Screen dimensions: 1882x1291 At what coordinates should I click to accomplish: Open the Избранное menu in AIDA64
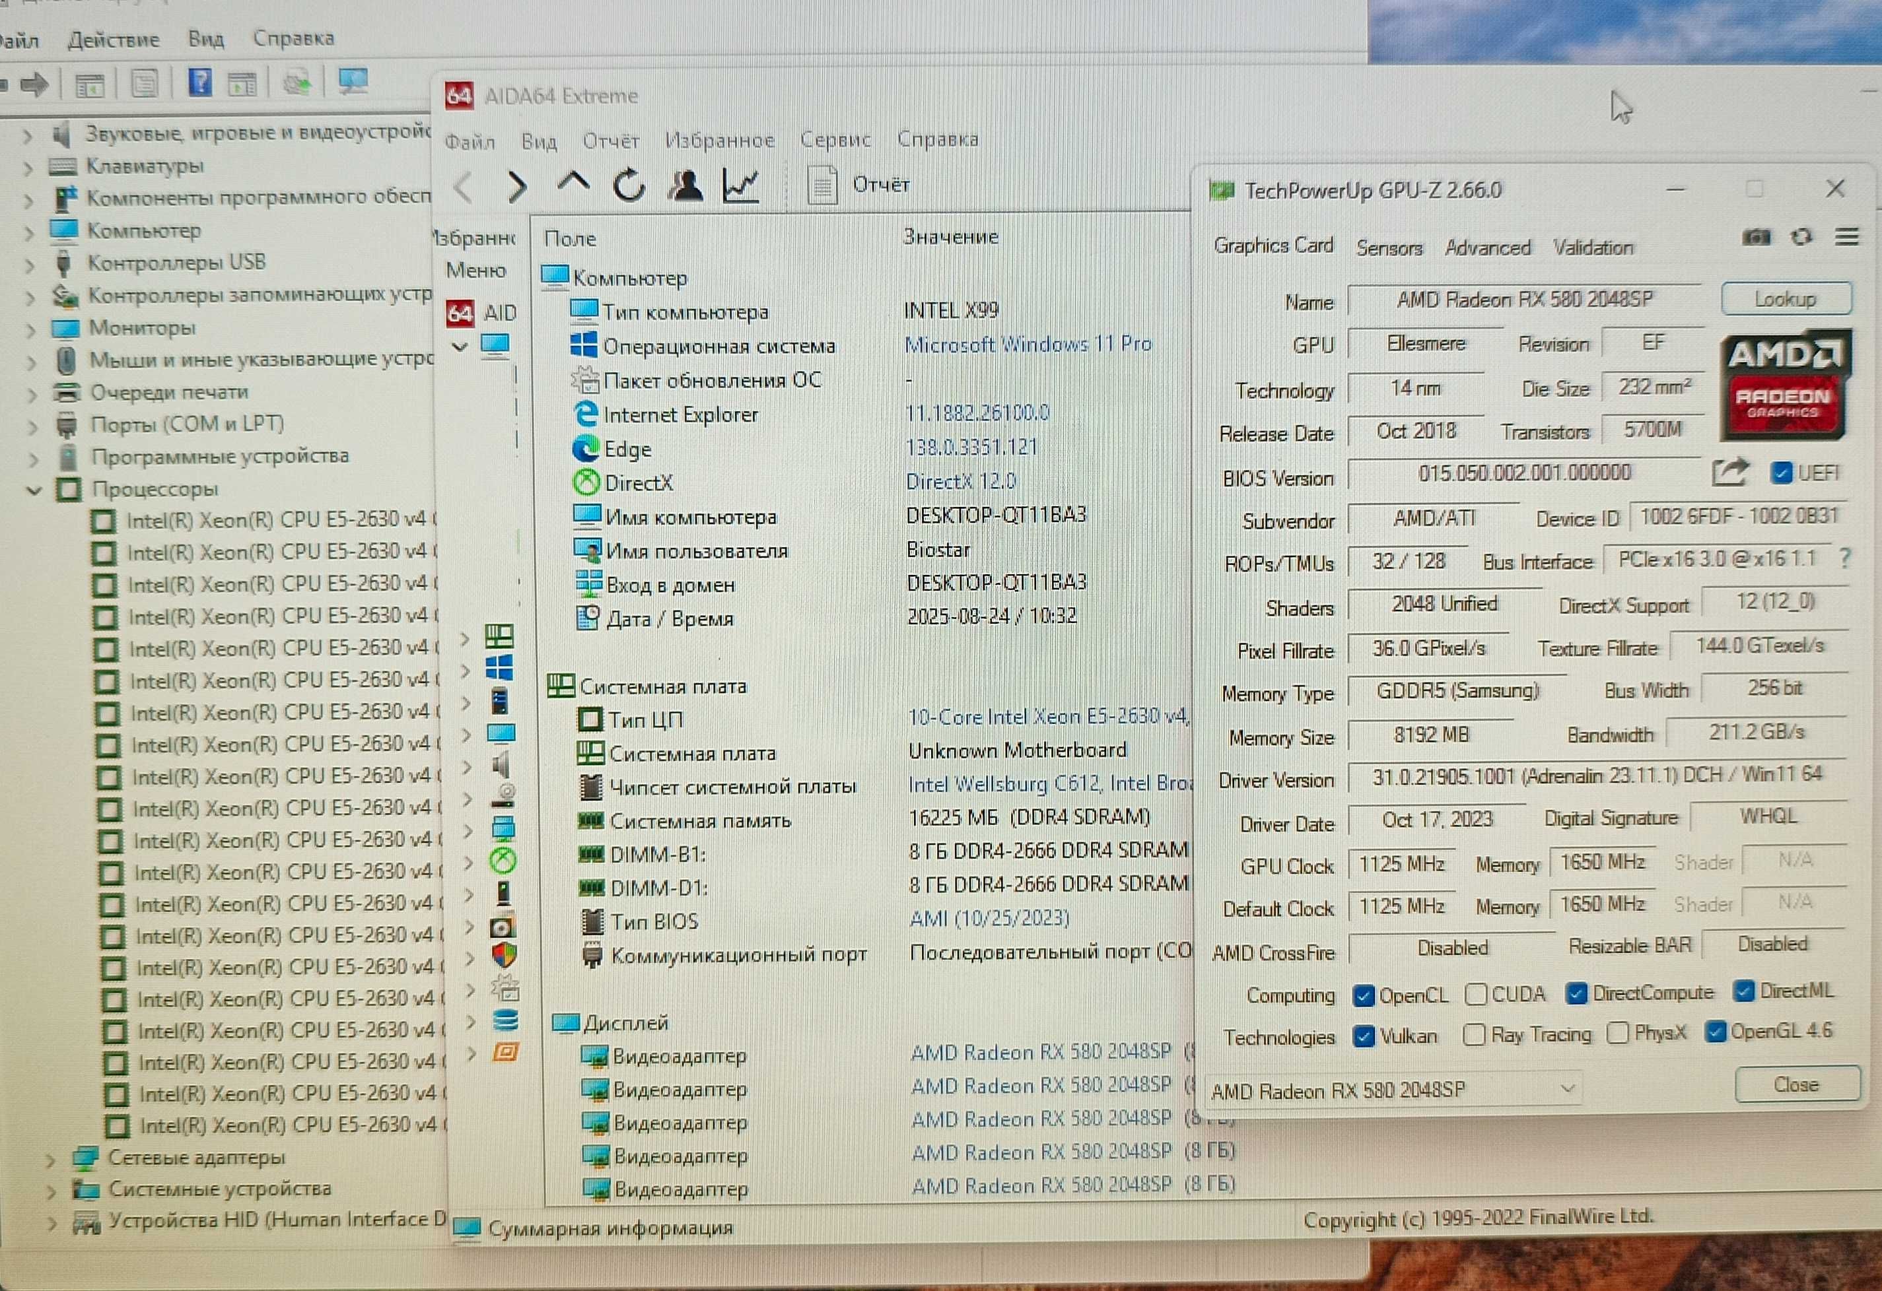(719, 141)
